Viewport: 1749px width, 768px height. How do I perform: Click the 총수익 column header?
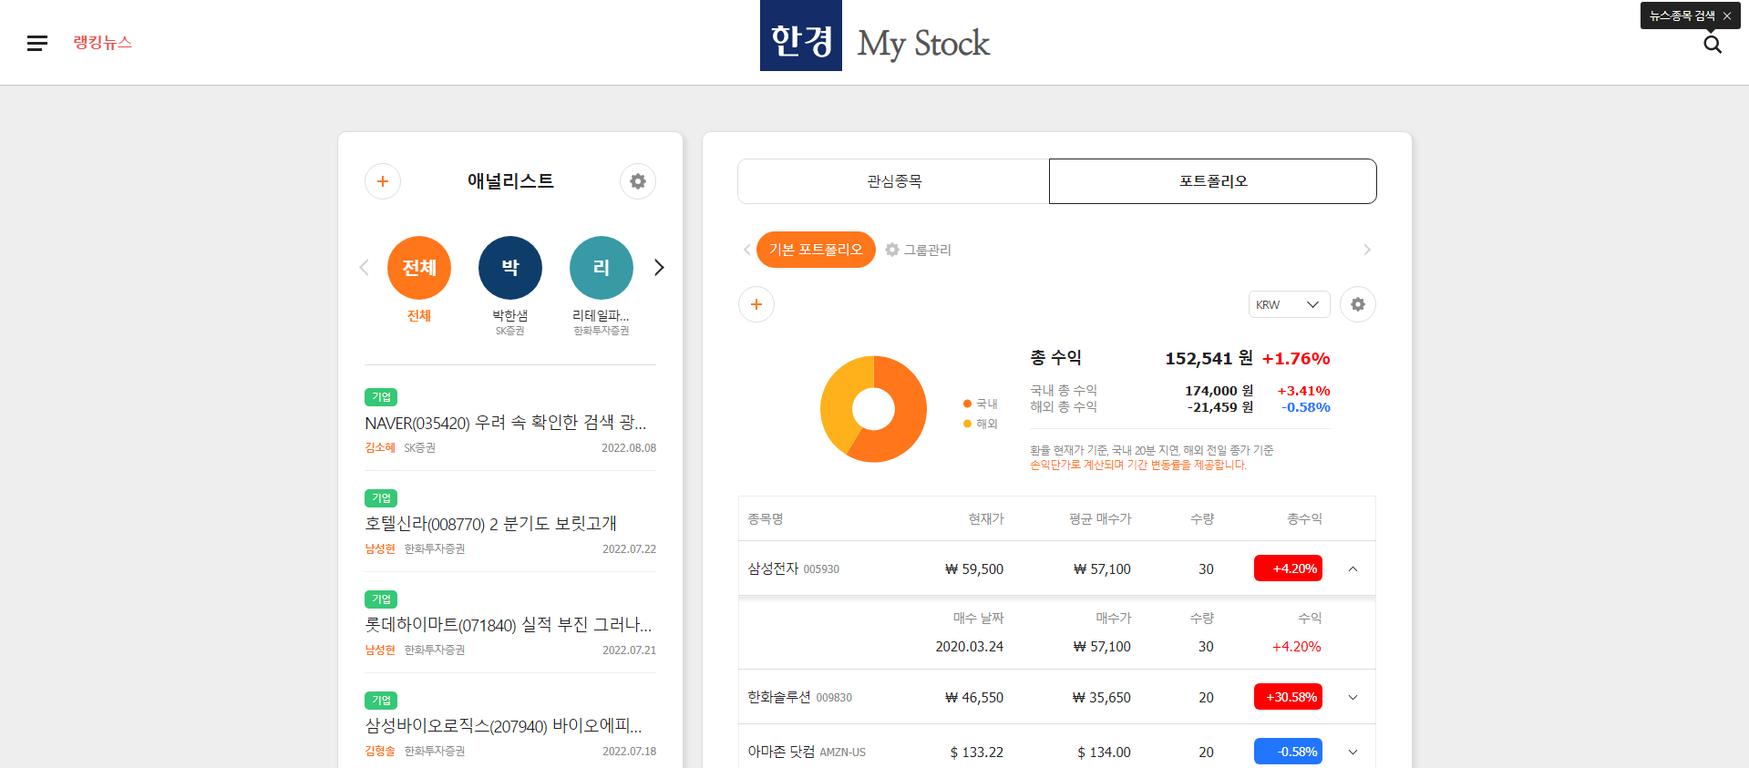coord(1304,518)
